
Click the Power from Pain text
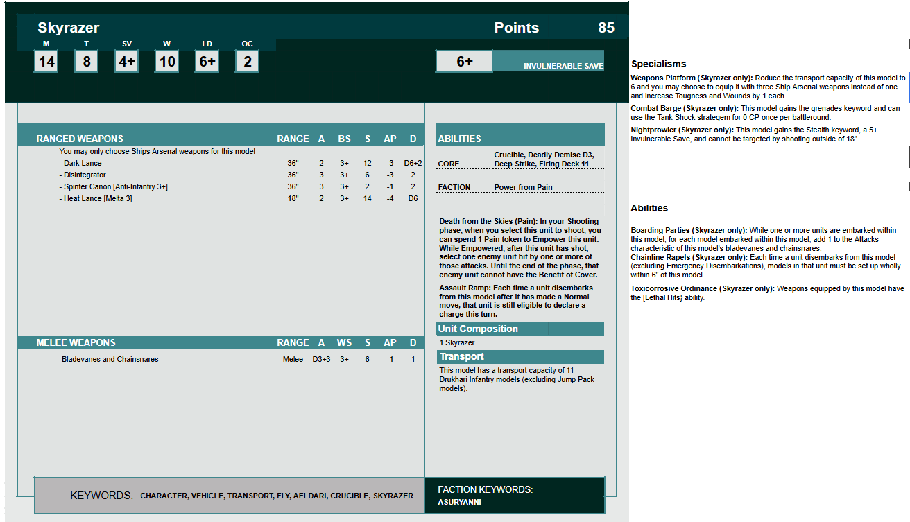pyautogui.click(x=523, y=187)
